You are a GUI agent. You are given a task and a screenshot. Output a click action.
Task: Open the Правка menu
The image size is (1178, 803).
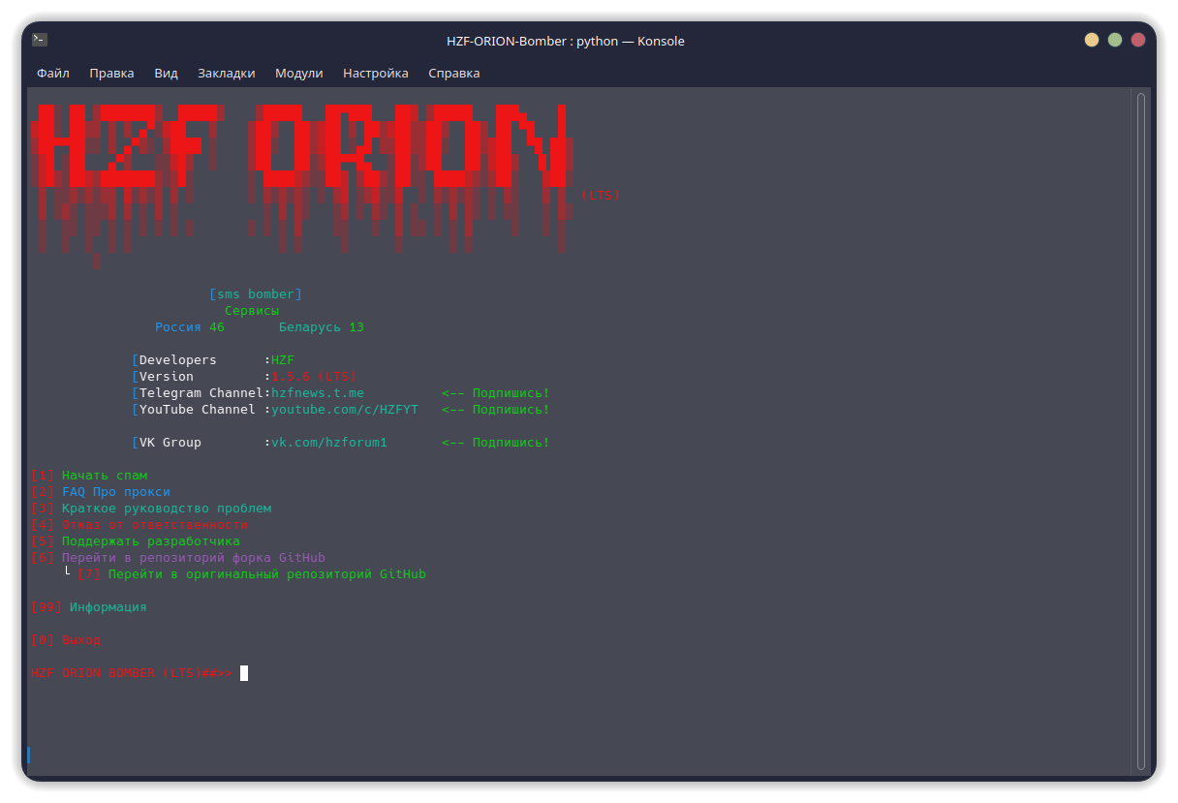(x=111, y=73)
